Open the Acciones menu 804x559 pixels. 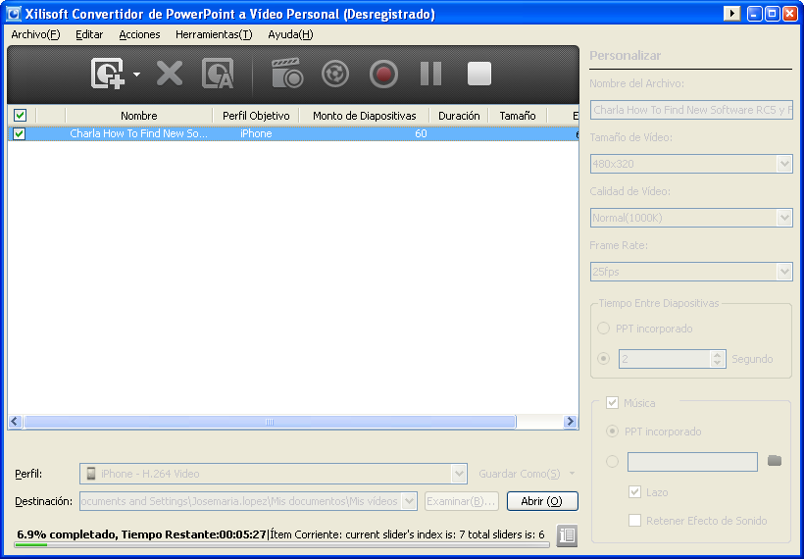pyautogui.click(x=139, y=34)
